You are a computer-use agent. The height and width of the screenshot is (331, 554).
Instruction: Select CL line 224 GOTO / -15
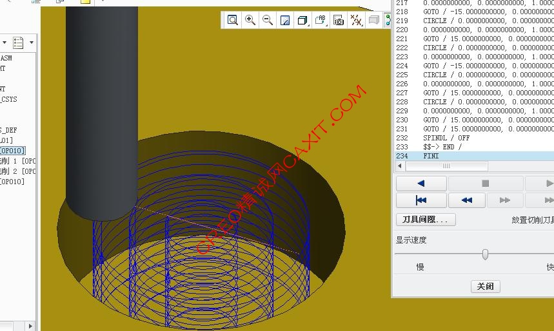click(474, 66)
